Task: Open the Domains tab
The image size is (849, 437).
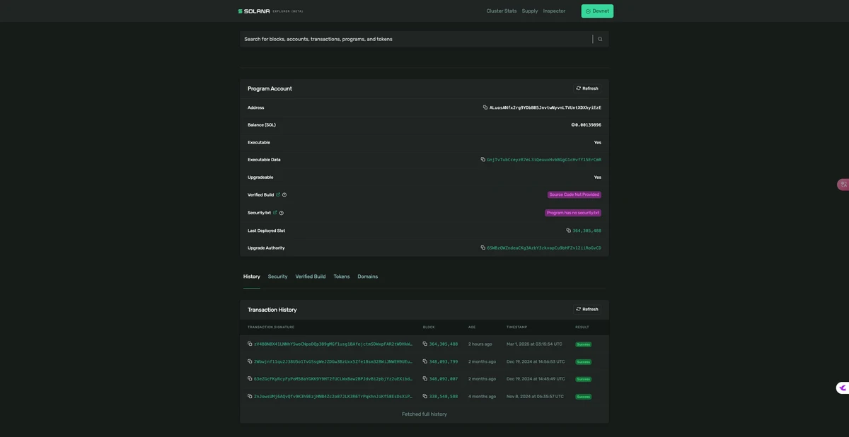Action: coord(367,276)
